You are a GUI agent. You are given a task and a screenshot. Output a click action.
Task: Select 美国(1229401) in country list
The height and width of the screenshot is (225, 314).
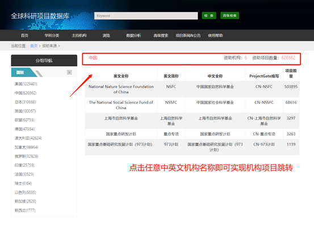click(26, 84)
